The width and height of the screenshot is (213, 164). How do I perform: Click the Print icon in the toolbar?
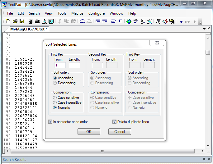coord(37,21)
